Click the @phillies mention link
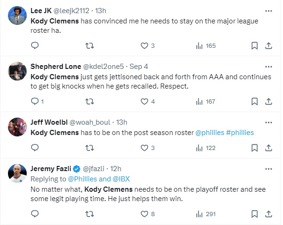This screenshot has height=225, width=283. (209, 133)
